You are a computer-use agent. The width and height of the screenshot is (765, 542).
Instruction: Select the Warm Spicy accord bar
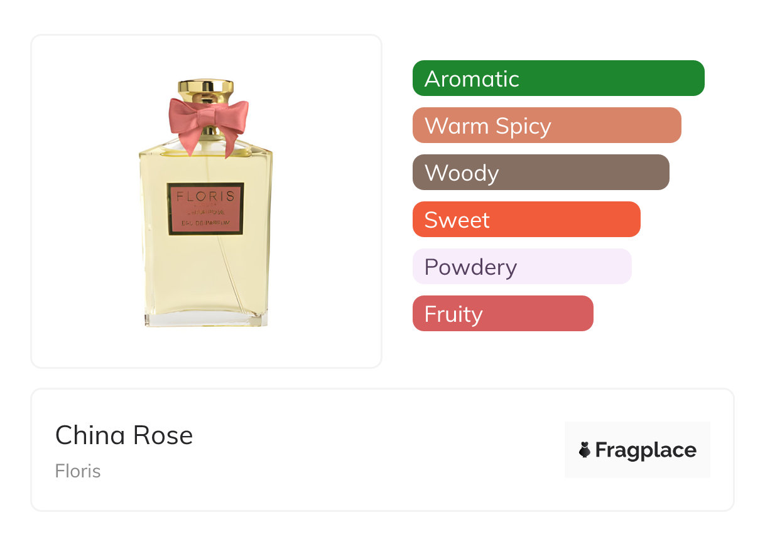(546, 125)
